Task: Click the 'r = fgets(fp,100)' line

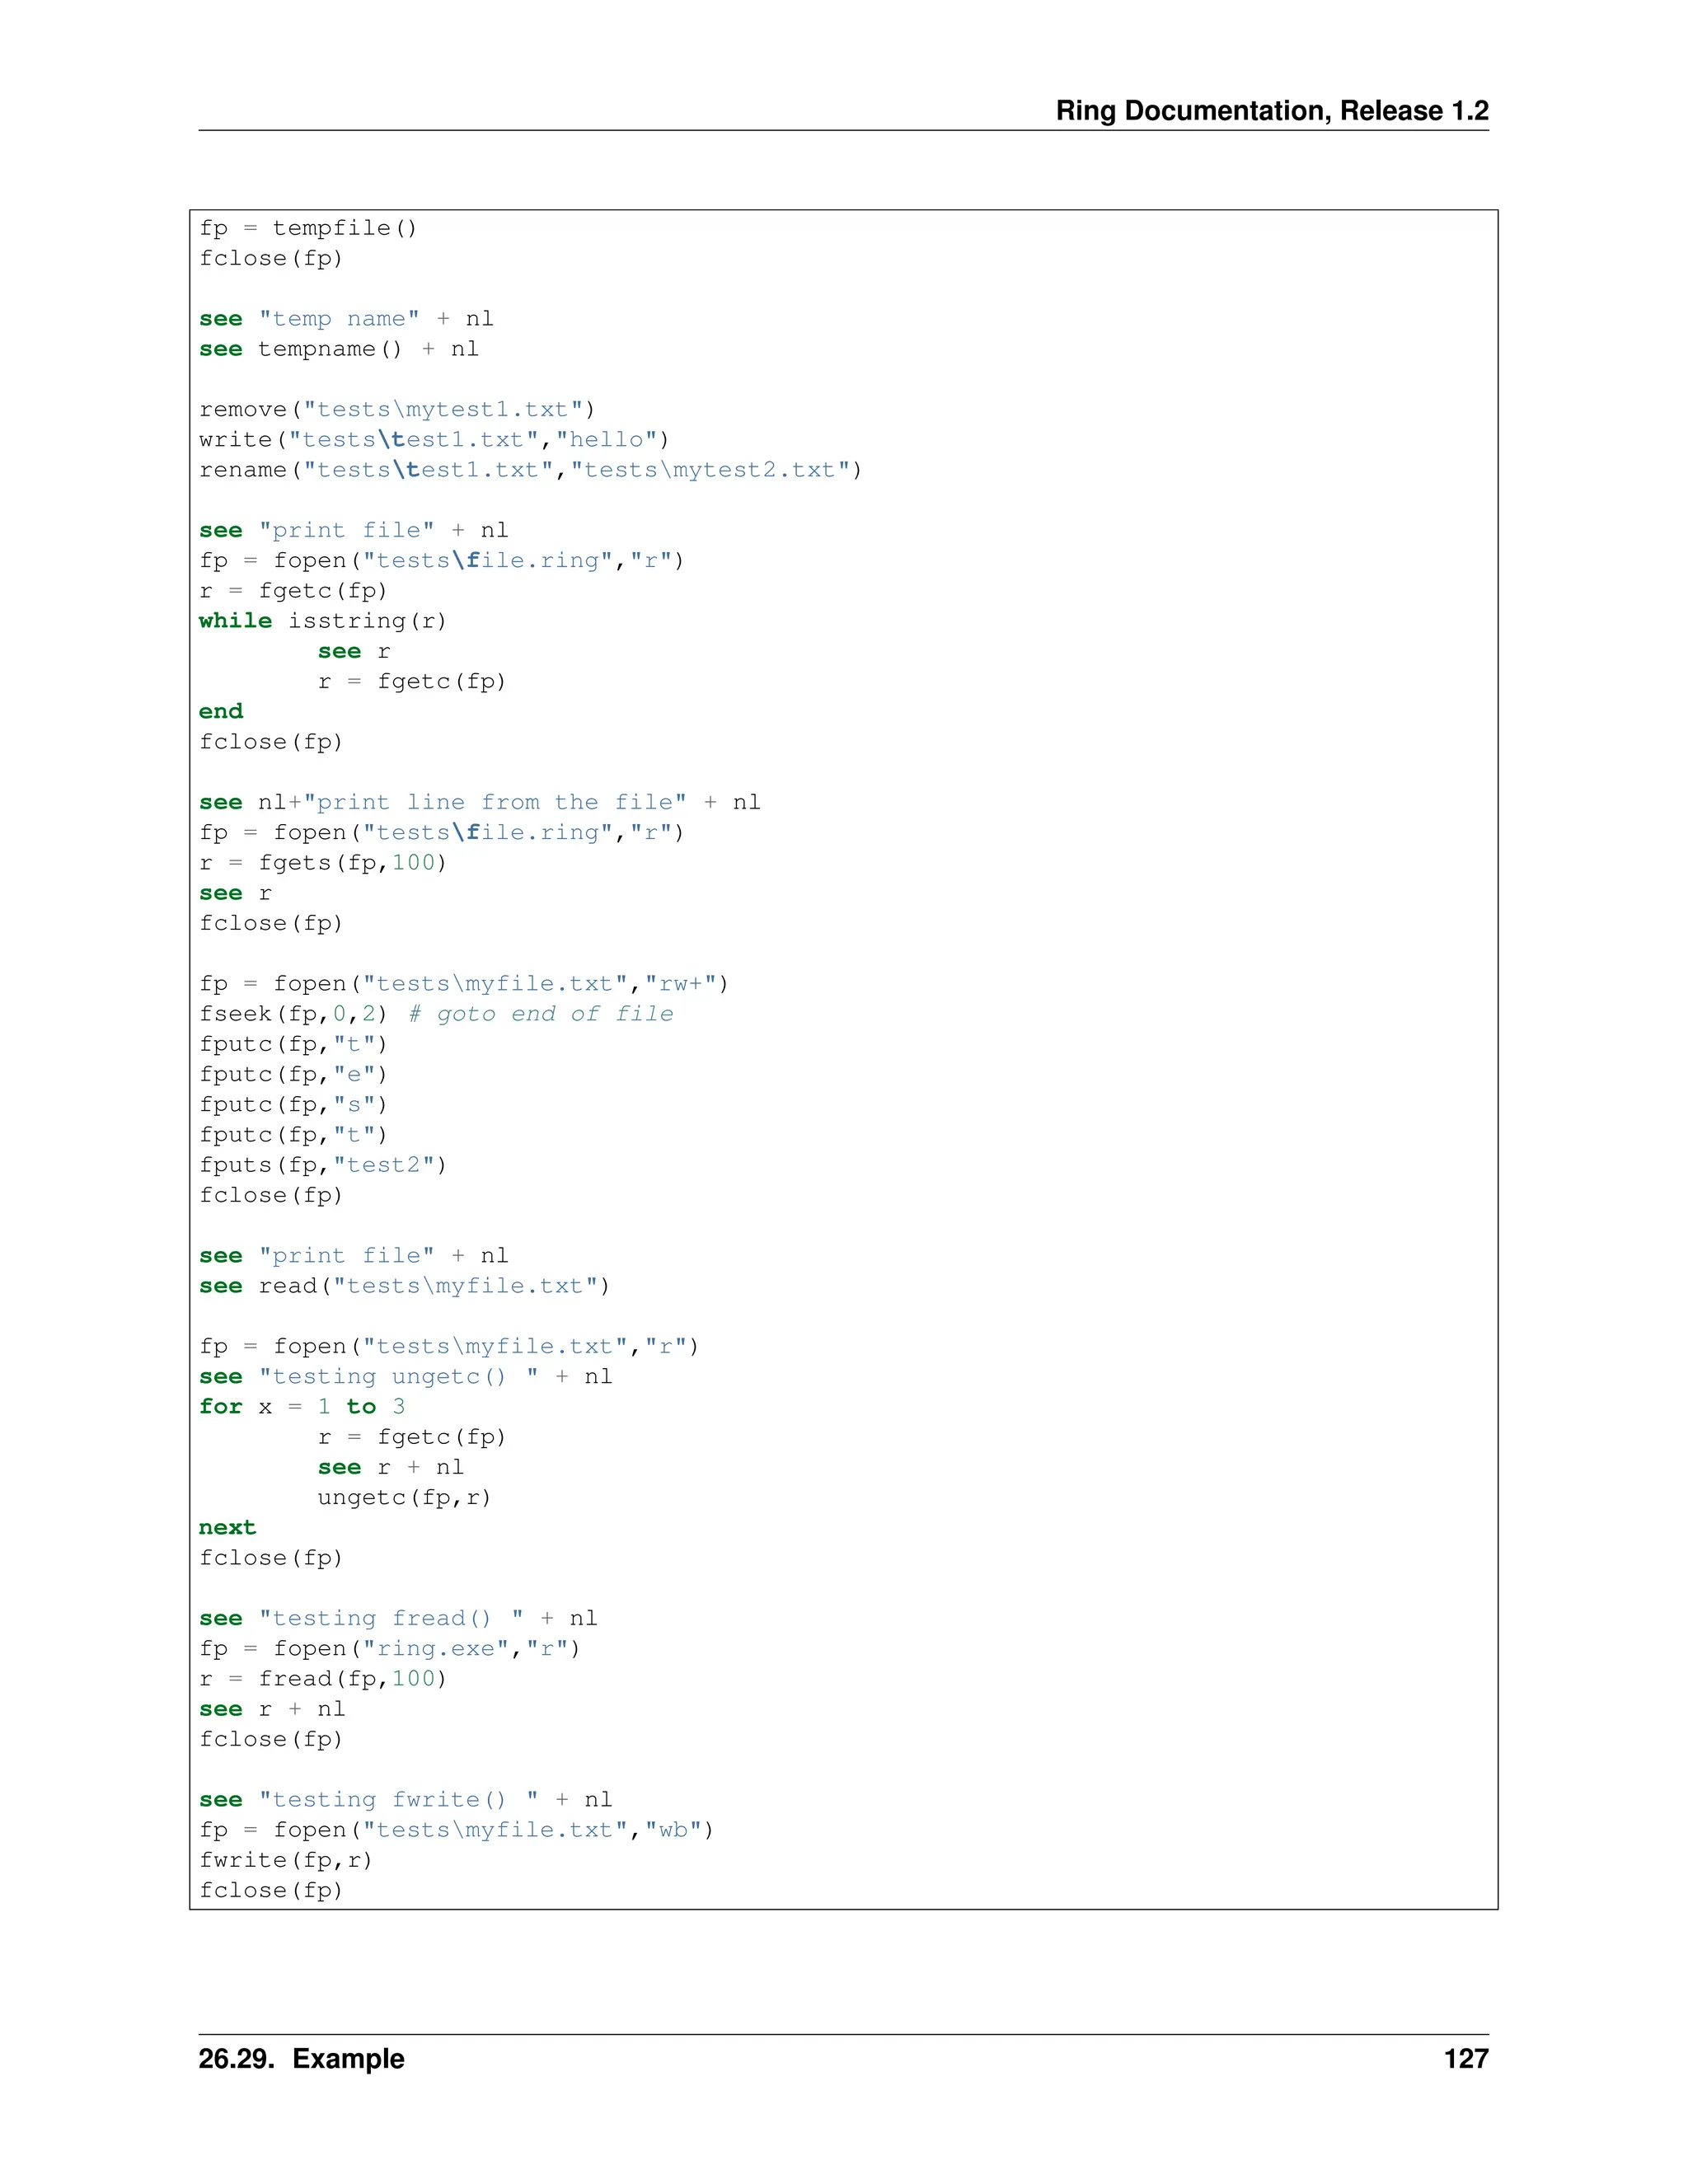Action: click(322, 862)
